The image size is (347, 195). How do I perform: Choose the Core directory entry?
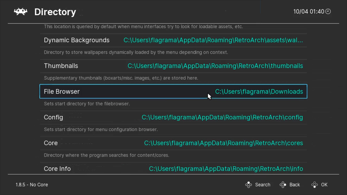[x=51, y=143]
